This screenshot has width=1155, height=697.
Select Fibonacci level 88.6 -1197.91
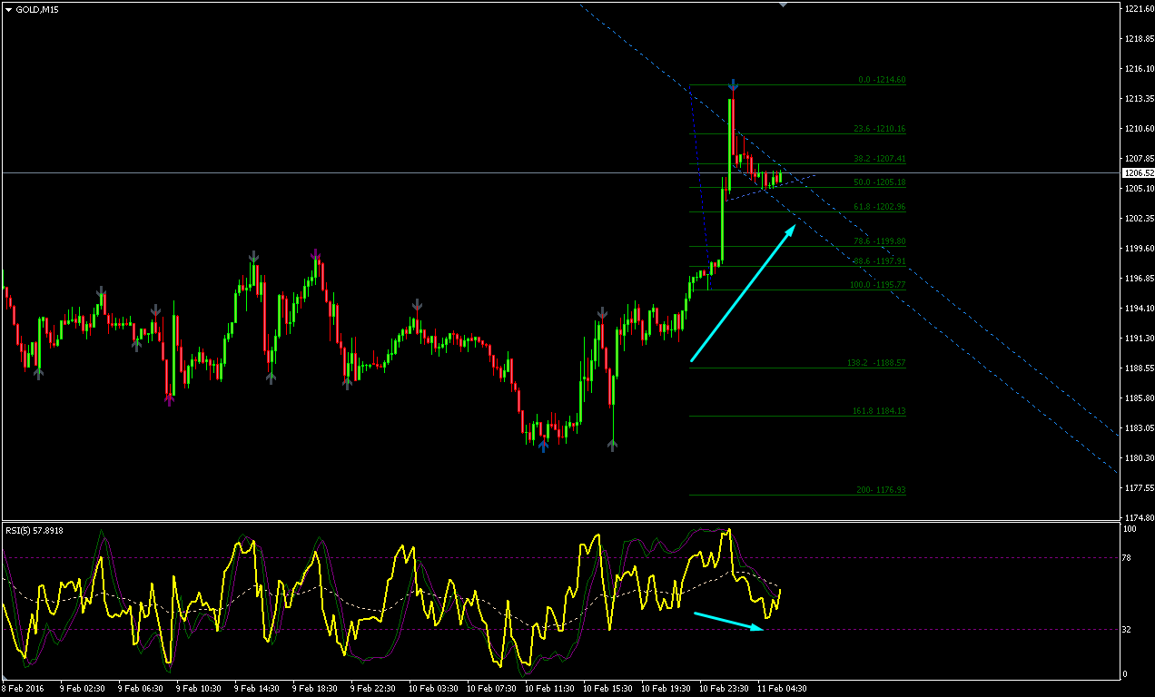click(879, 261)
